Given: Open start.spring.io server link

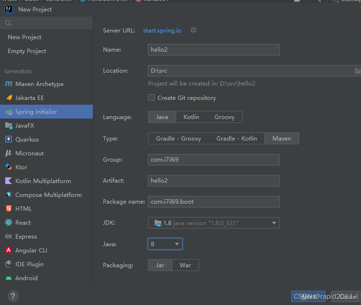Looking at the screenshot, I should point(162,31).
